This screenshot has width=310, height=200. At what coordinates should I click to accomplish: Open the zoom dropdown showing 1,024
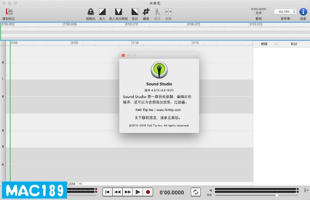click(x=74, y=184)
